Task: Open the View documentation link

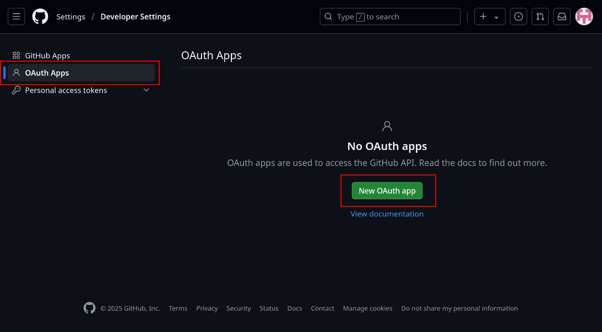Action: point(387,213)
